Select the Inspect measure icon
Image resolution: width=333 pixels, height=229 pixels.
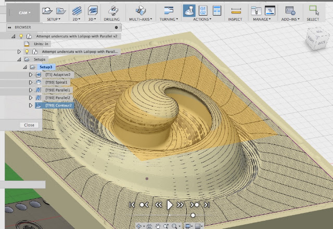pyautogui.click(x=236, y=10)
